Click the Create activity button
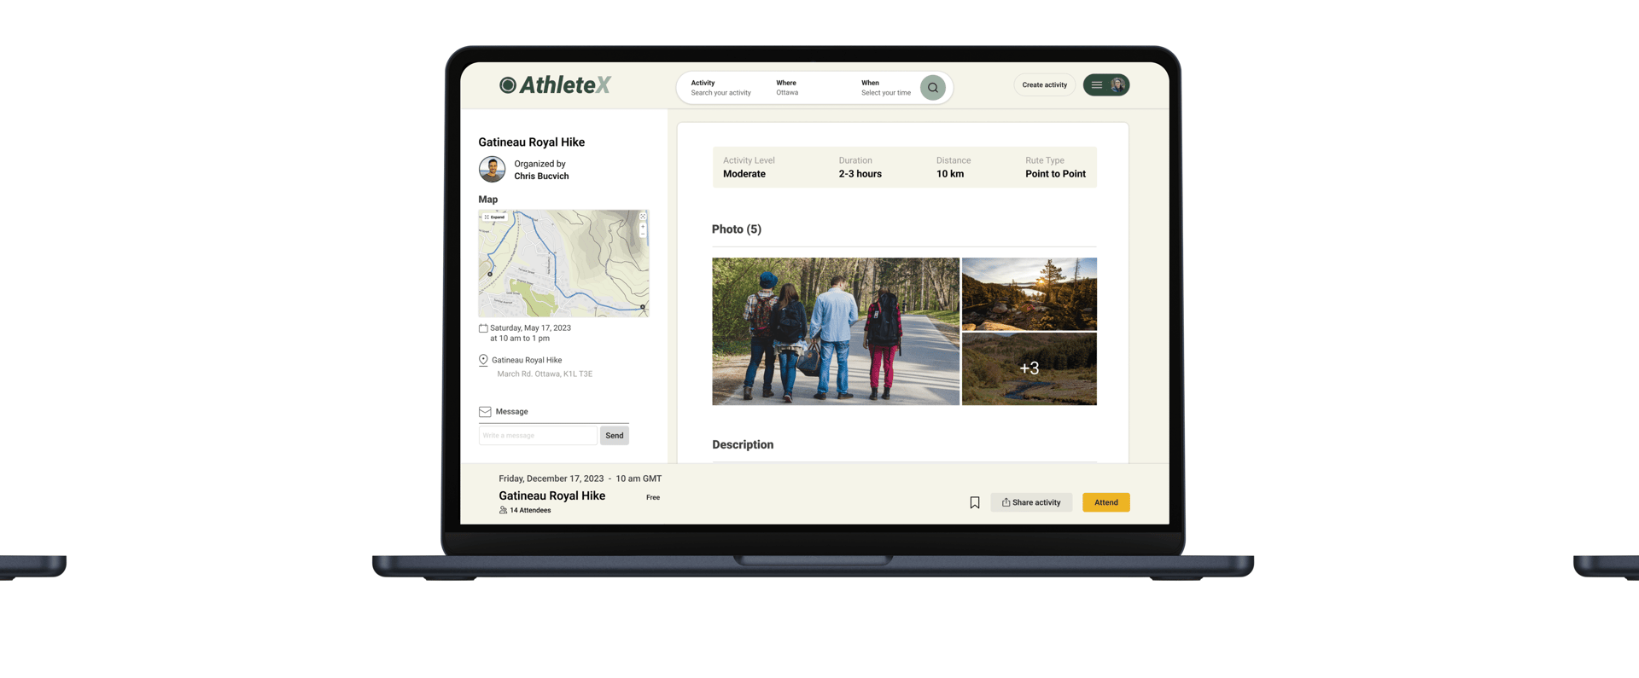The width and height of the screenshot is (1639, 678). 1044,84
